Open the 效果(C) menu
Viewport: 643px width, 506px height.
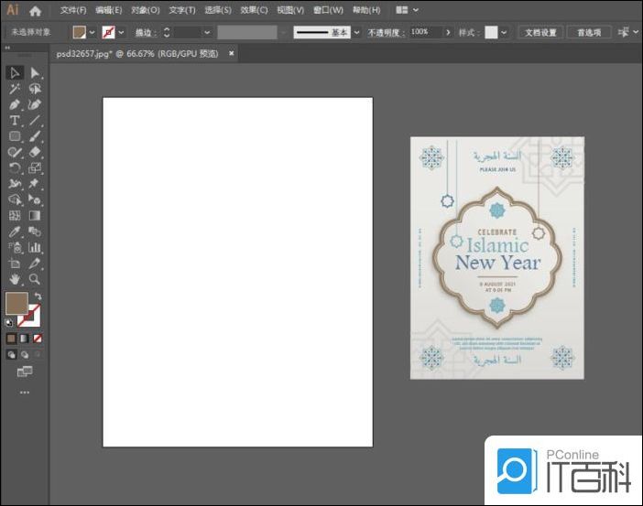[x=254, y=10]
